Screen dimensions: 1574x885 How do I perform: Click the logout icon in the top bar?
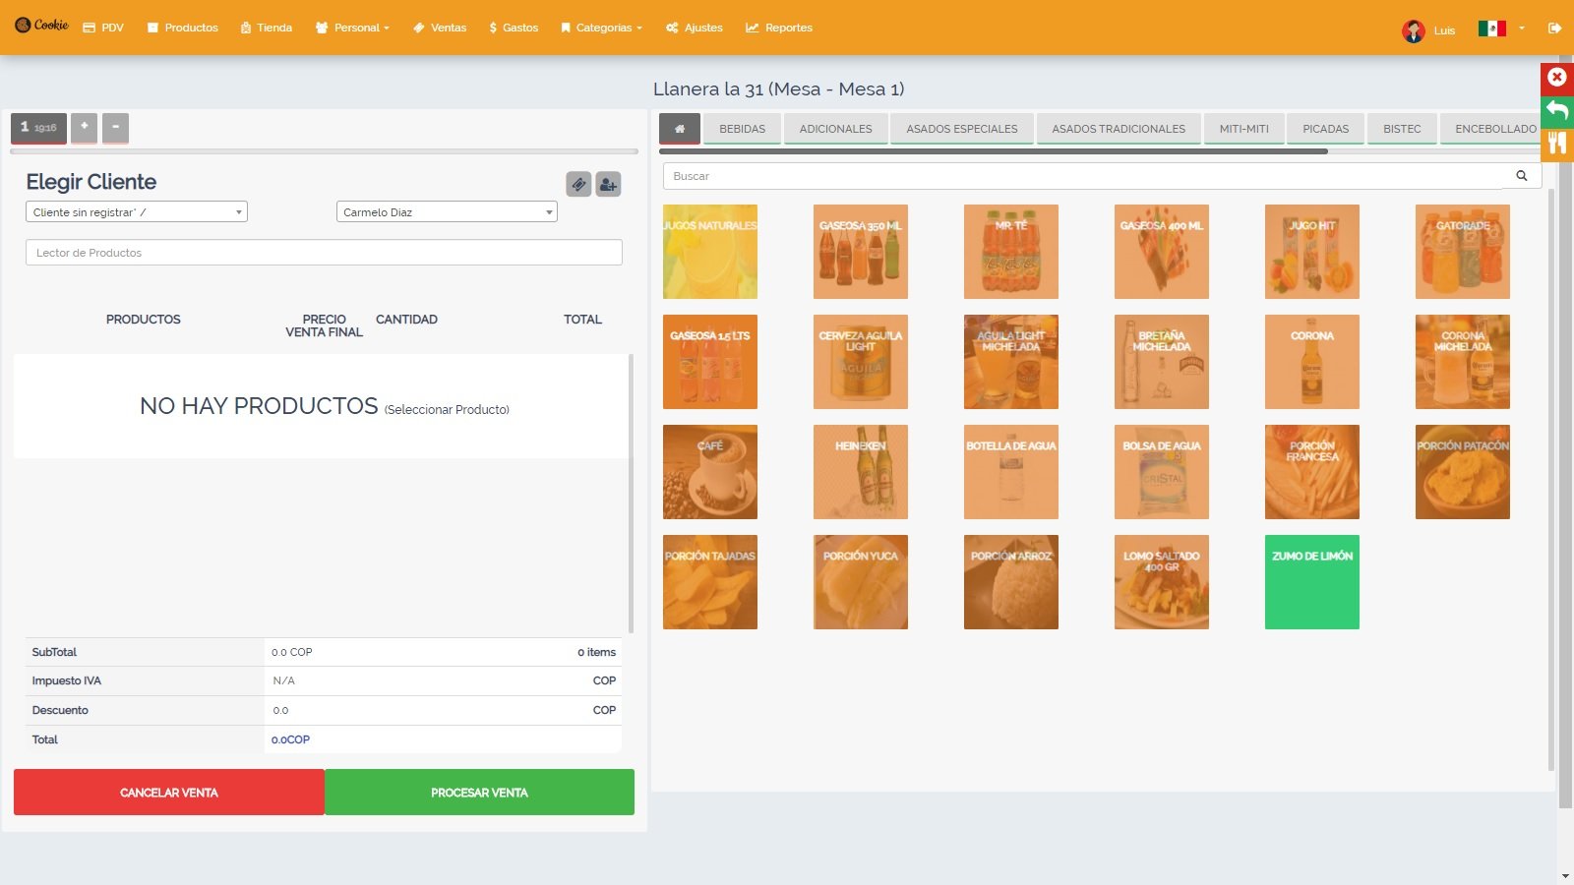click(1554, 29)
